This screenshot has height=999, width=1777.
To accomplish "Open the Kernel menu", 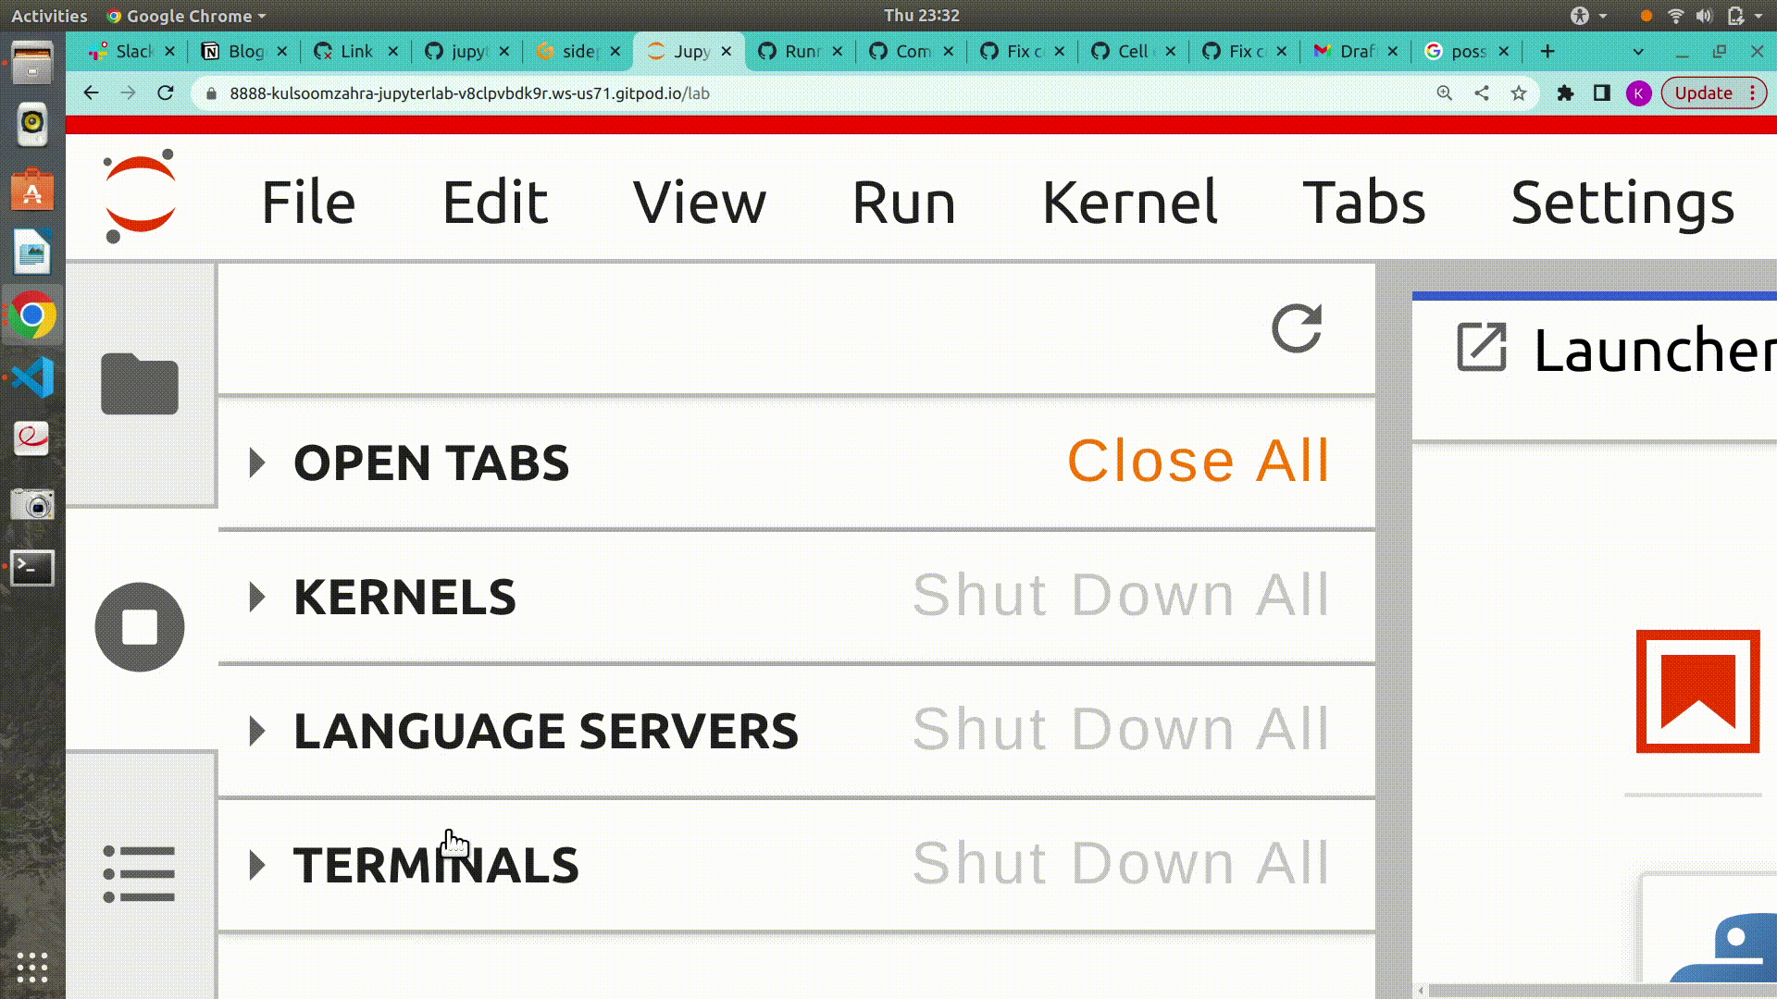I will click(1129, 203).
